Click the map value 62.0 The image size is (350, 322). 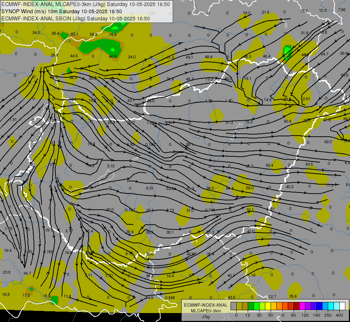click(x=328, y=142)
